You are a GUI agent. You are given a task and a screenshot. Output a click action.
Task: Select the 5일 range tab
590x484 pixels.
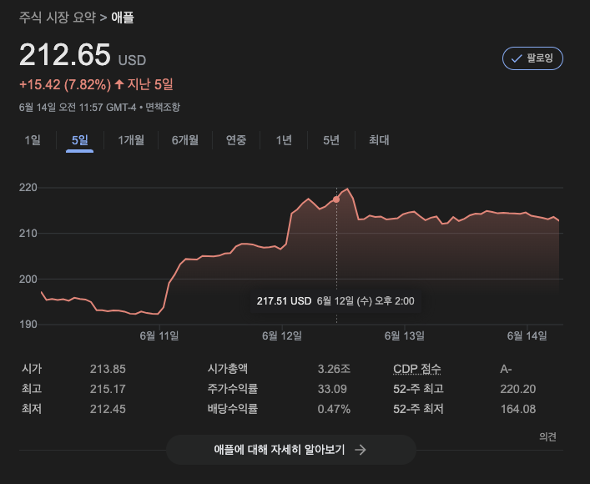(x=80, y=140)
